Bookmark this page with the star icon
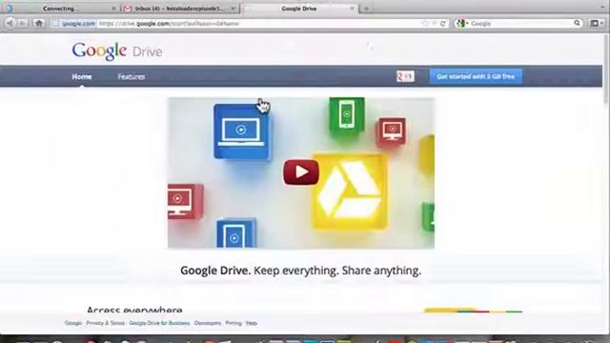 425,24
